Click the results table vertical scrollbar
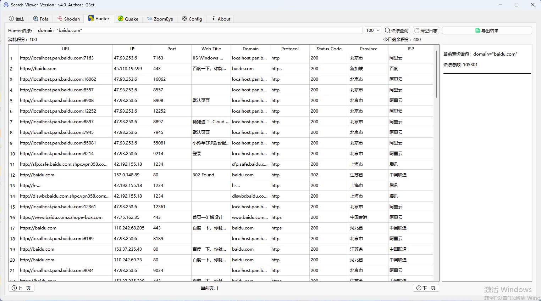The image size is (541, 301). [x=436, y=74]
